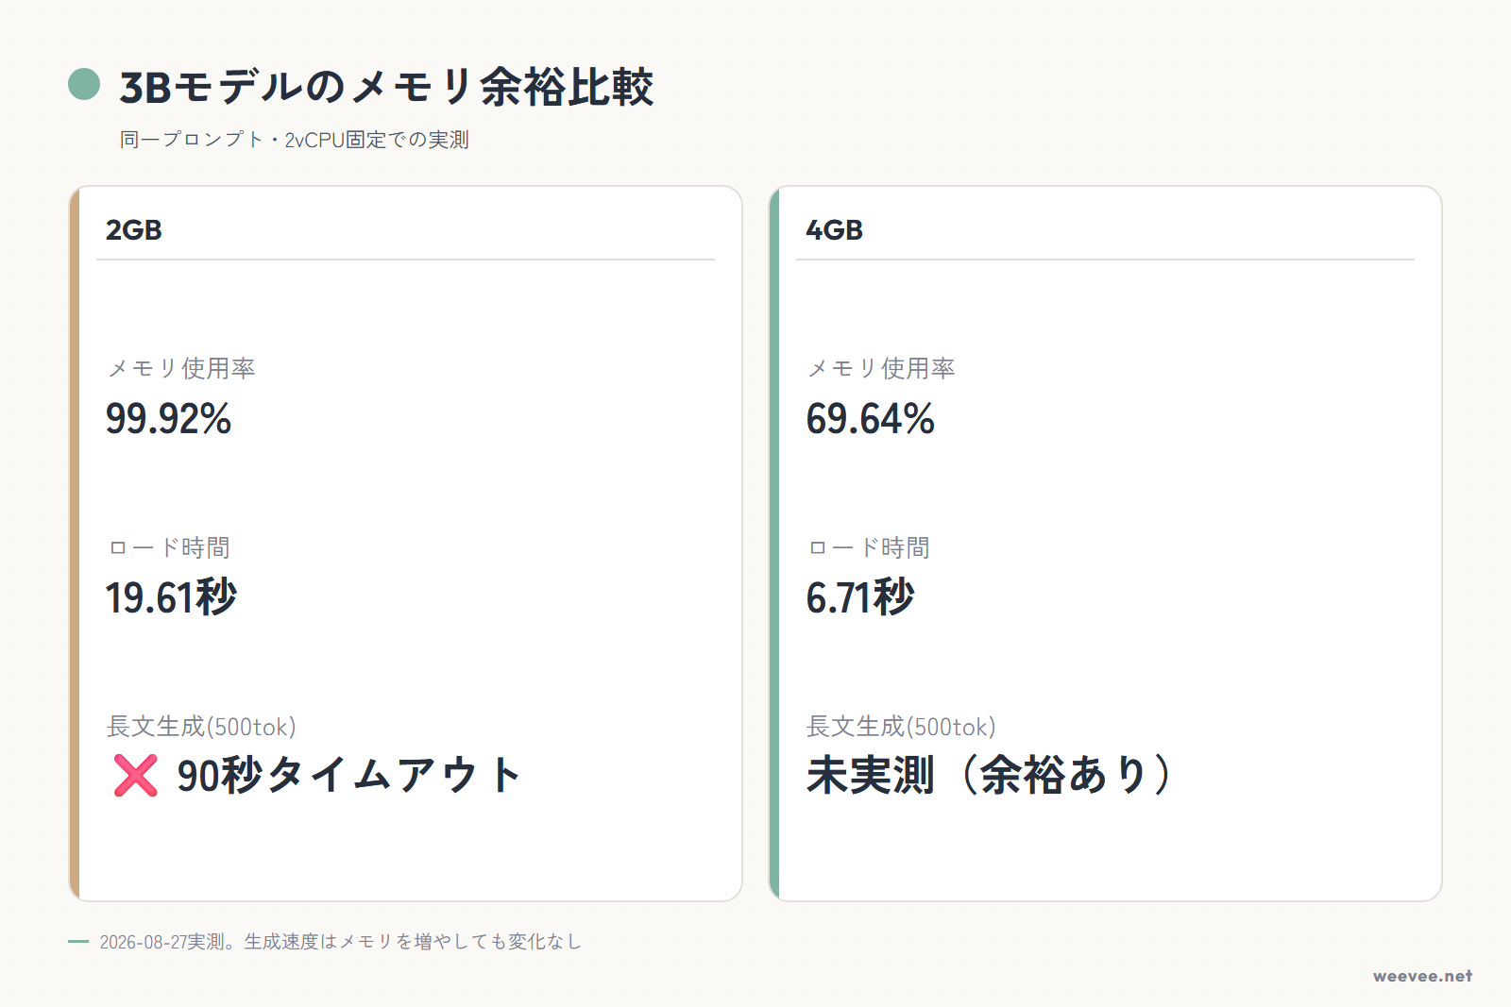Select the "69.64%" memory usage value

click(870, 419)
